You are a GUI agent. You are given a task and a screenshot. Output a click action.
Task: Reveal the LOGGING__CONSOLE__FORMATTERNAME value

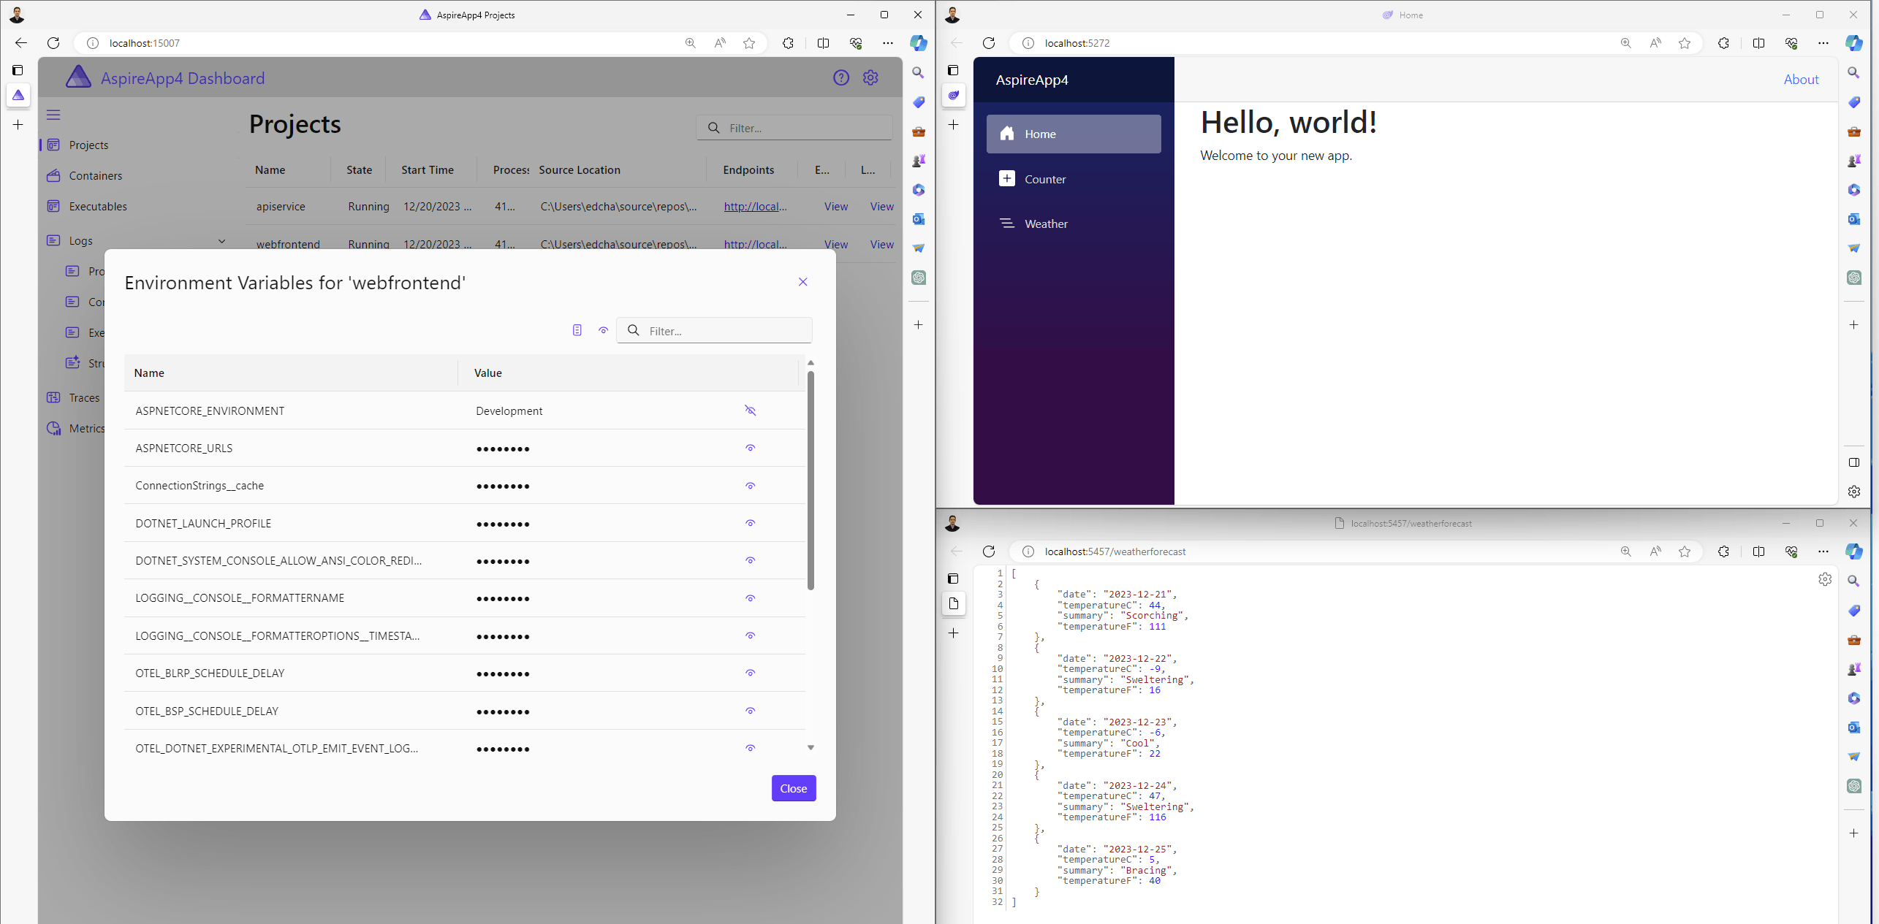point(750,598)
